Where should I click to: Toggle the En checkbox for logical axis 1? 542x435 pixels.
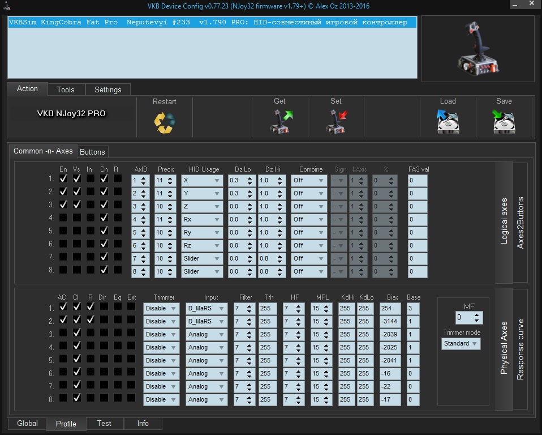[63, 178]
